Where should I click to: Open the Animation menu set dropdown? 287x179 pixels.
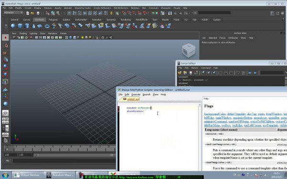(x=13, y=12)
